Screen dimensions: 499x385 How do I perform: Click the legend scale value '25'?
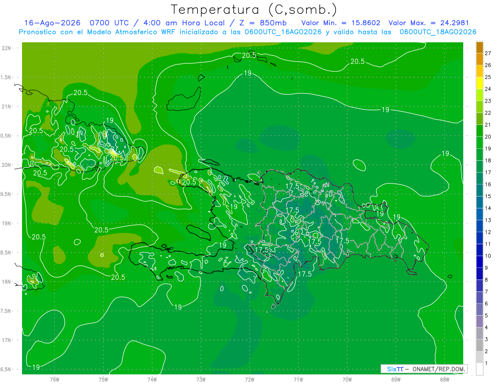tap(488, 77)
